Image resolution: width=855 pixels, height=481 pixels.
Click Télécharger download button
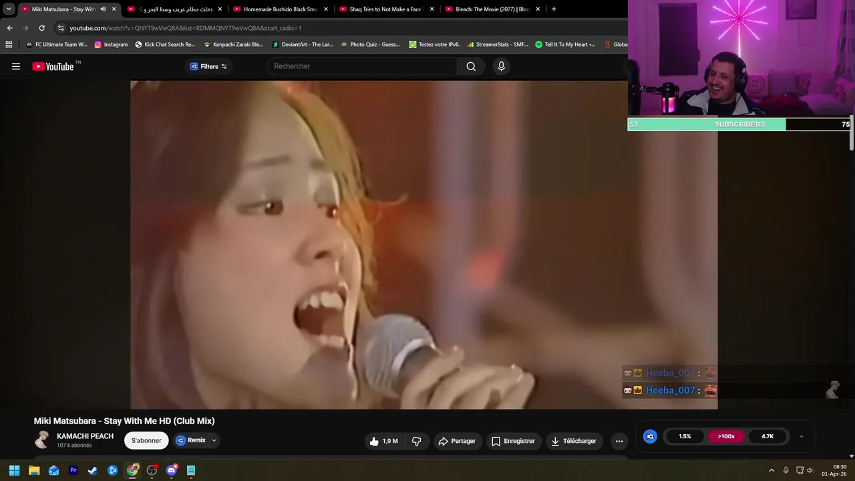coord(573,441)
